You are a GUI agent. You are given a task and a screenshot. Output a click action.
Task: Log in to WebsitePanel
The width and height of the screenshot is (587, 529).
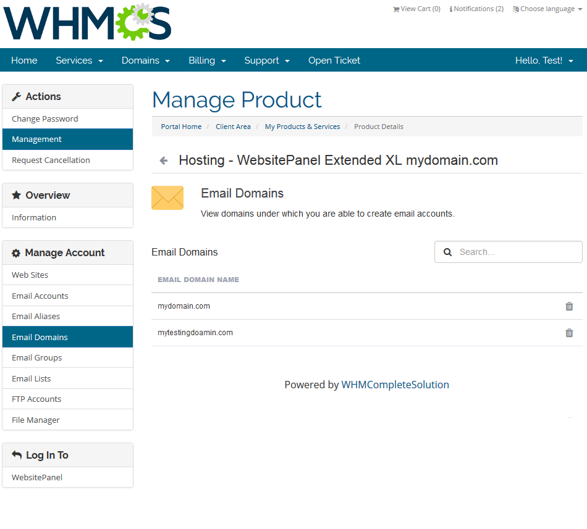(67, 477)
